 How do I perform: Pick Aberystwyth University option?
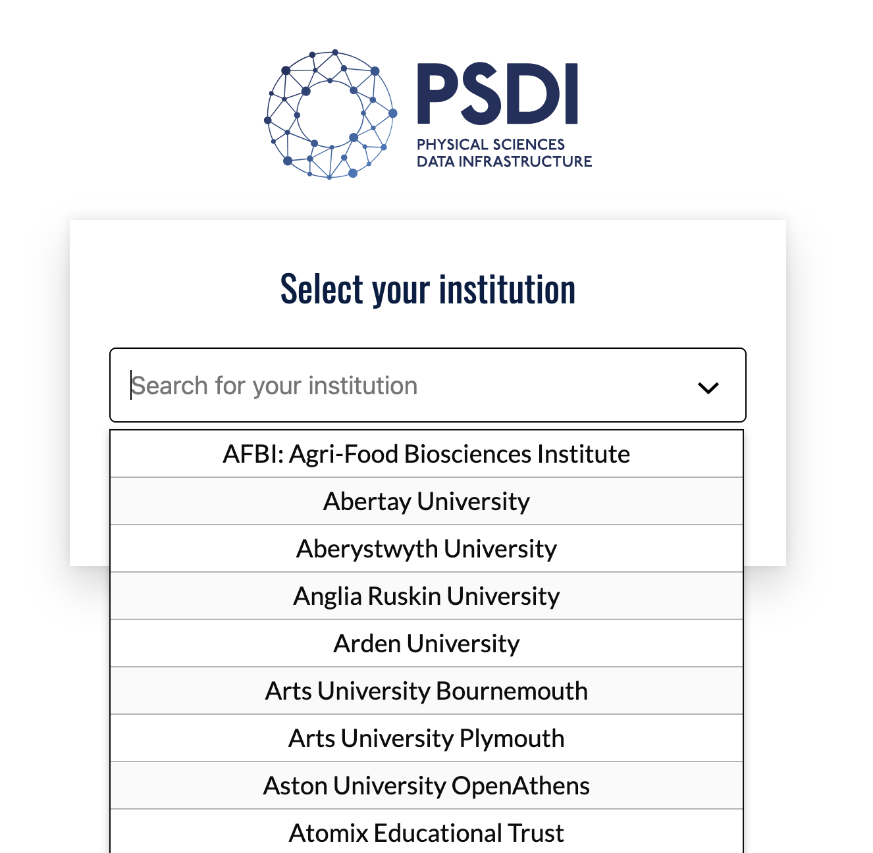427,549
